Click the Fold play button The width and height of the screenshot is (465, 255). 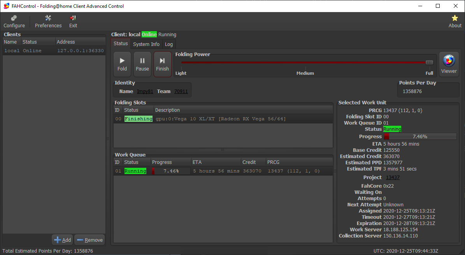coord(122,64)
